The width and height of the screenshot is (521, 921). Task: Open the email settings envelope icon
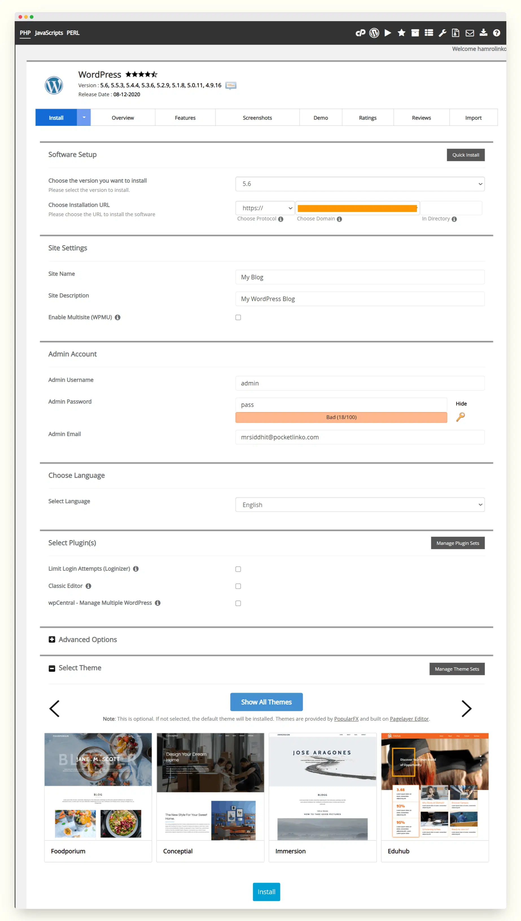tap(469, 33)
